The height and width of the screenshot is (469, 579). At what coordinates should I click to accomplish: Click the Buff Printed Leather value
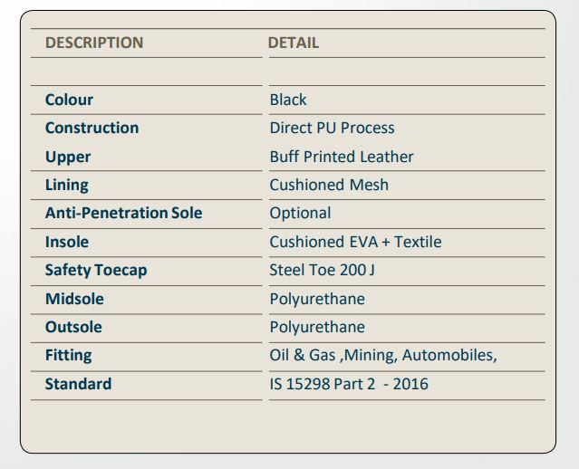(342, 157)
